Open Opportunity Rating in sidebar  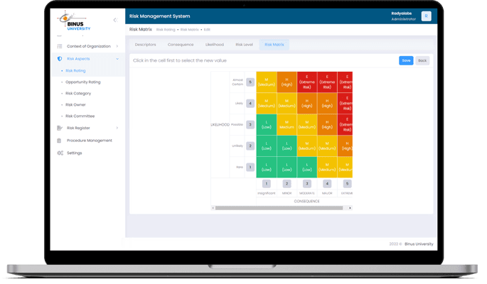click(x=82, y=82)
